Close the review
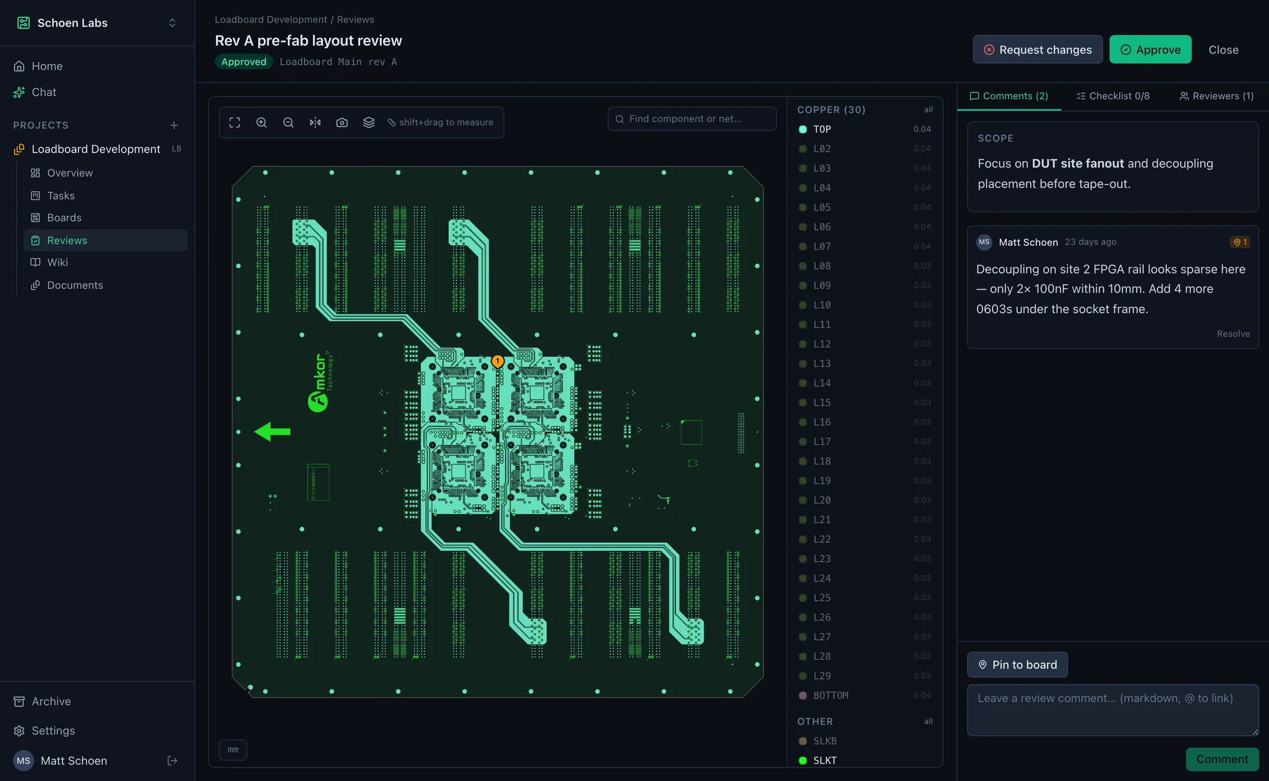This screenshot has height=781, width=1269. coord(1223,50)
